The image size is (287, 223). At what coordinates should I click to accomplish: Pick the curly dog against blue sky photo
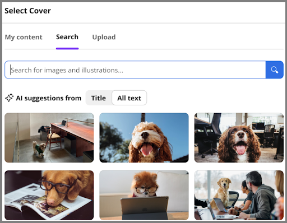(144, 138)
